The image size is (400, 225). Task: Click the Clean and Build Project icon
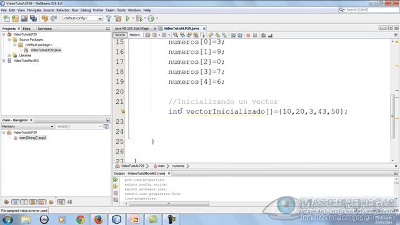(118, 18)
